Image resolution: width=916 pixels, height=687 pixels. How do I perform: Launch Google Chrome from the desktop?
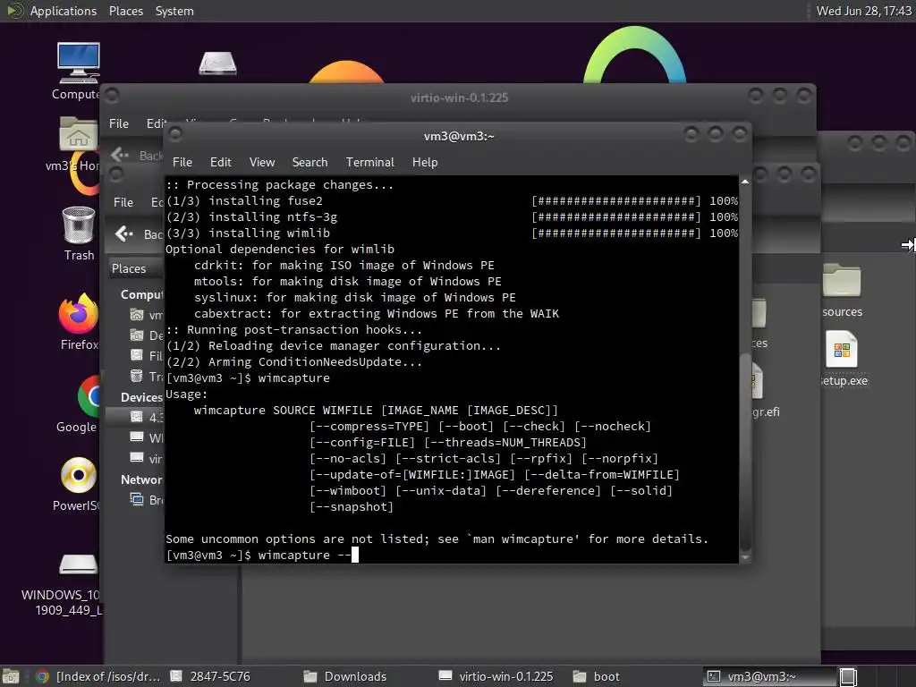[89, 396]
